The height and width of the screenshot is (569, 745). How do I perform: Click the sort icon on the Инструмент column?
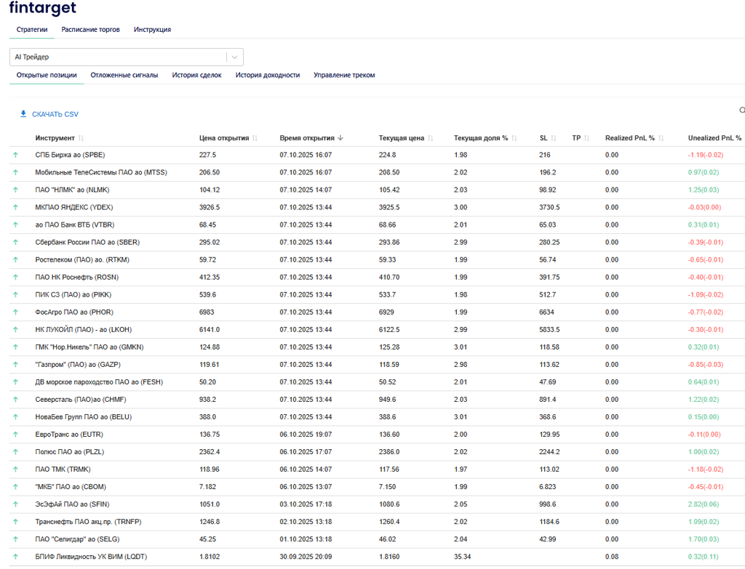(x=81, y=138)
